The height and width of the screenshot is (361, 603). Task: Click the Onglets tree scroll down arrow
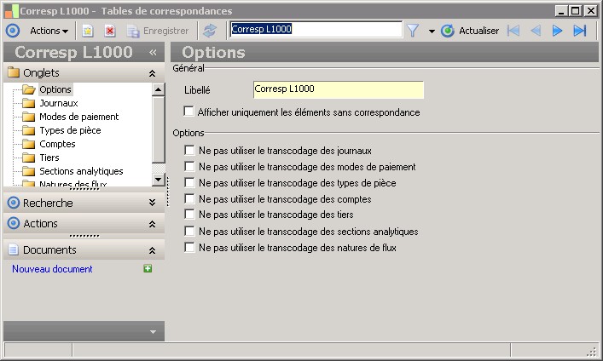coord(158,179)
